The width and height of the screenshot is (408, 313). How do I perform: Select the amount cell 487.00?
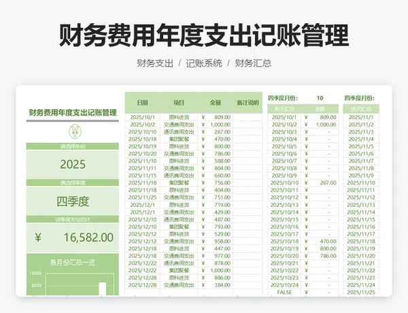(216, 220)
